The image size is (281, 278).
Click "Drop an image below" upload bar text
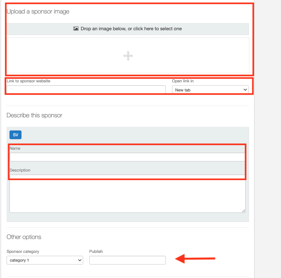pyautogui.click(x=131, y=29)
